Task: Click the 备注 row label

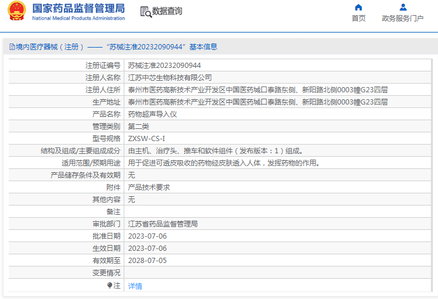Action: pyautogui.click(x=113, y=212)
